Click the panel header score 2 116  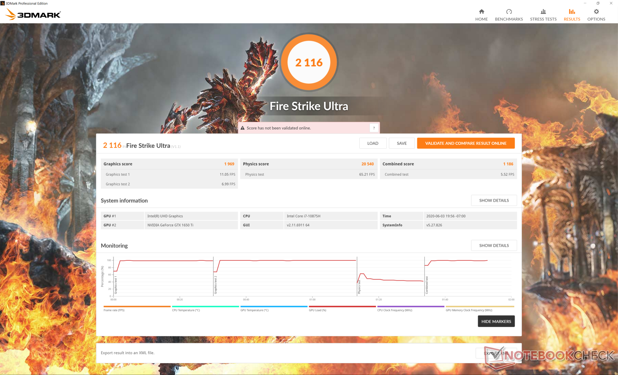click(x=112, y=145)
